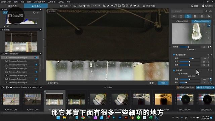This screenshot has height=121, width=215.
Task: Click the loupe target crosshair icon
Action: point(209,26)
